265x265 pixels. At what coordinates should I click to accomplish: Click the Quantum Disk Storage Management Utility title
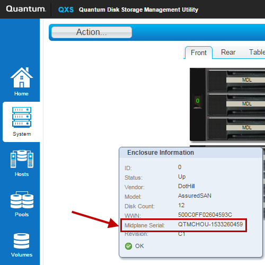(138, 10)
